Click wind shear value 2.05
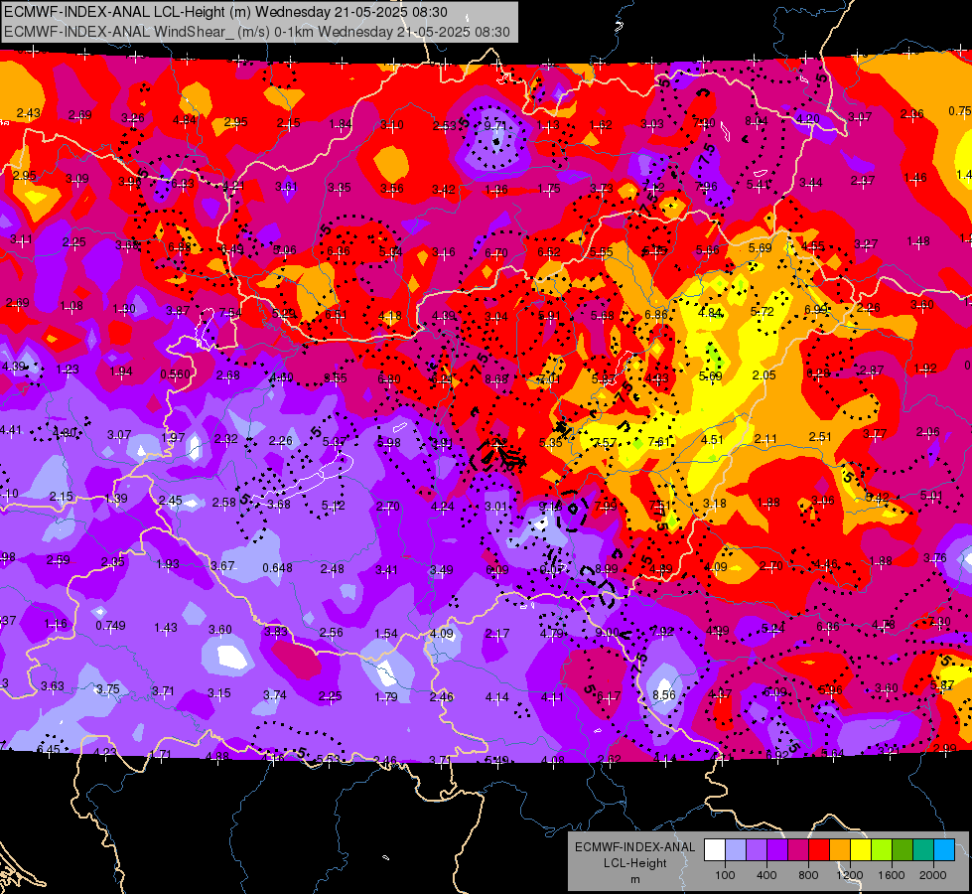Screen dimensions: 972x894 764,374
